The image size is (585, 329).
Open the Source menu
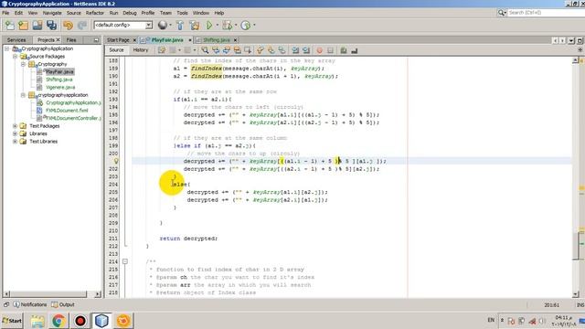[x=74, y=13]
